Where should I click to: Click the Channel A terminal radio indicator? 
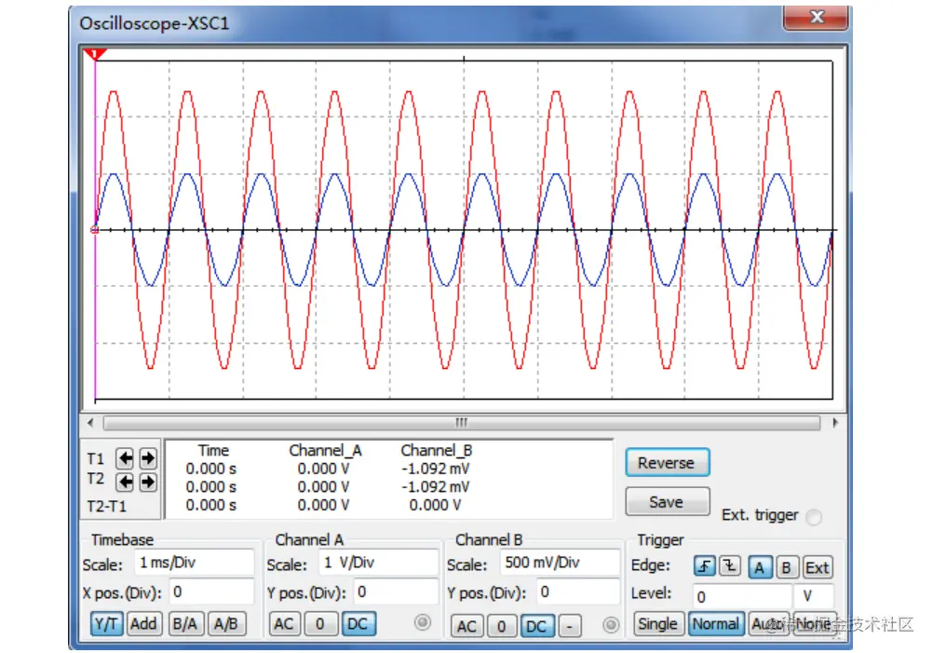pyautogui.click(x=423, y=622)
